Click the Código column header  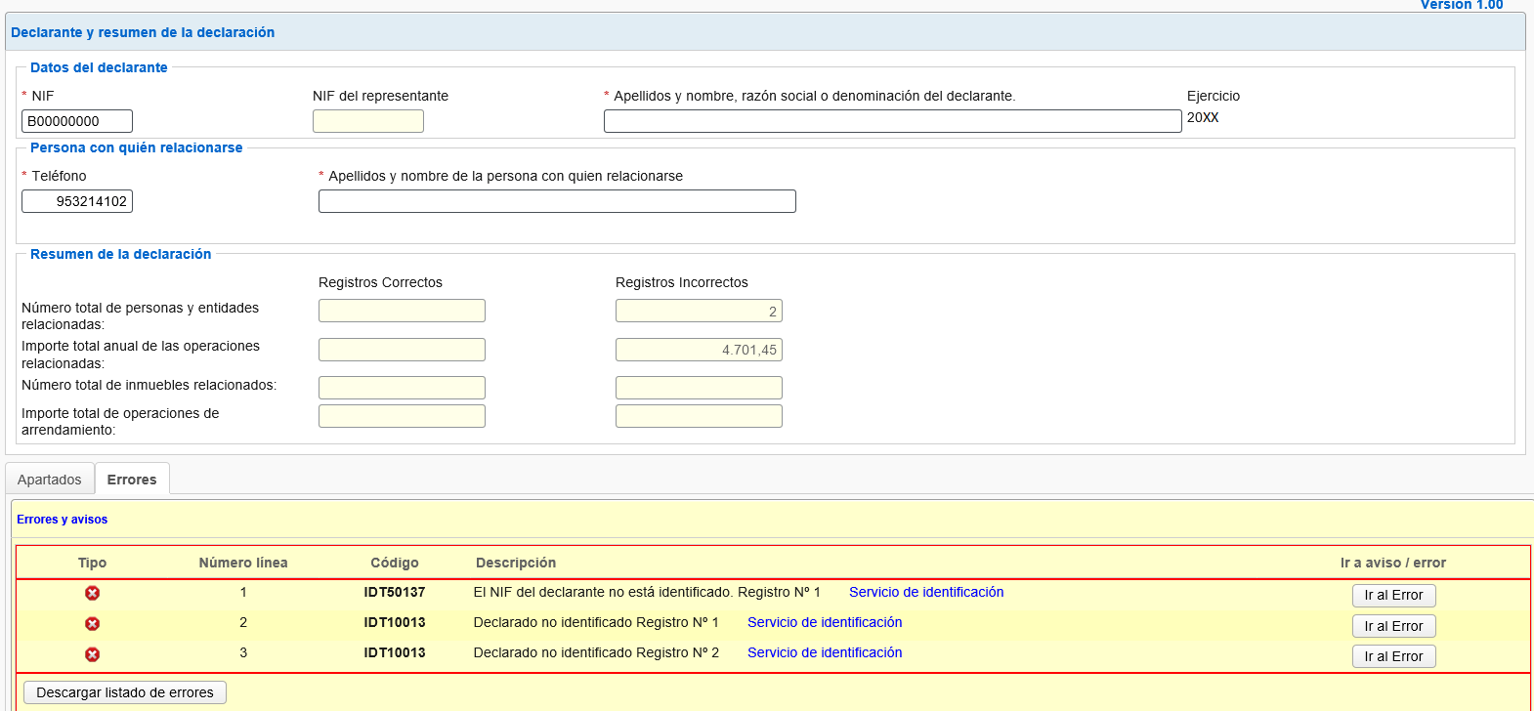(395, 563)
